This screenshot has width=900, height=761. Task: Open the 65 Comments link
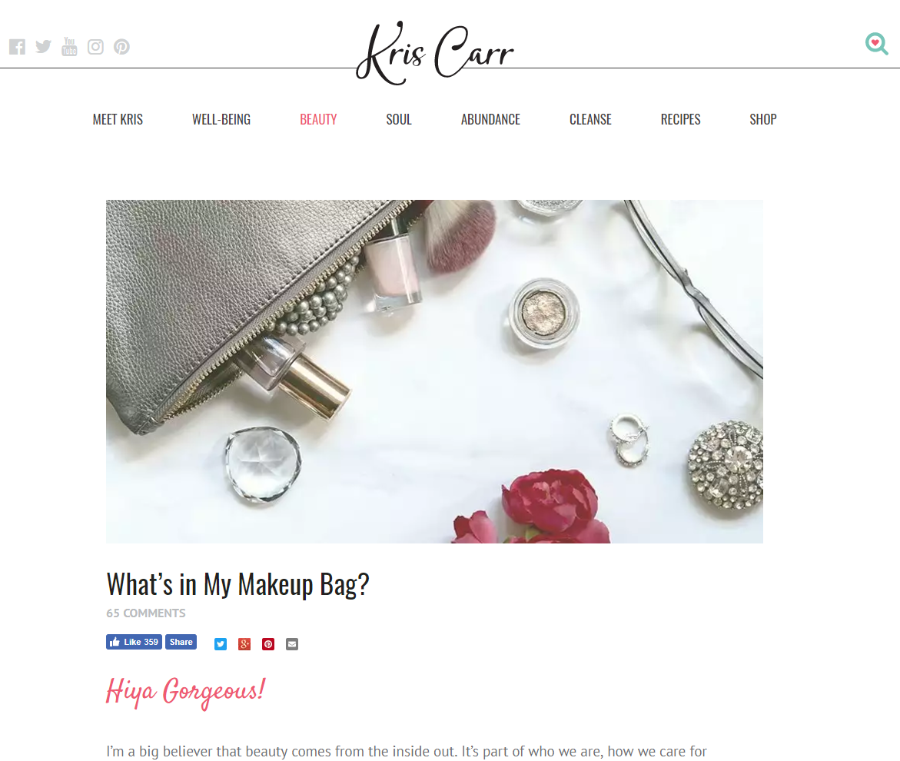pyautogui.click(x=146, y=613)
